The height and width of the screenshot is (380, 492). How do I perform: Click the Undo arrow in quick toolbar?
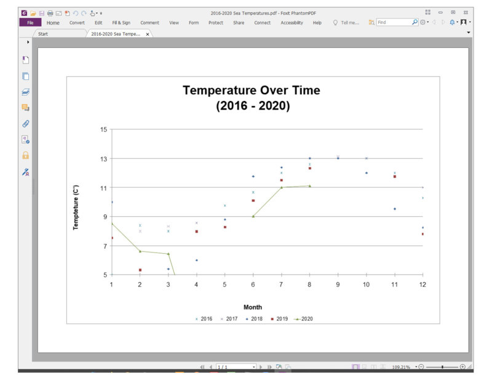(76, 13)
